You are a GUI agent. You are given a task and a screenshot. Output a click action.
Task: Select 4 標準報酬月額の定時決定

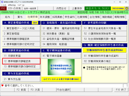click(21, 44)
